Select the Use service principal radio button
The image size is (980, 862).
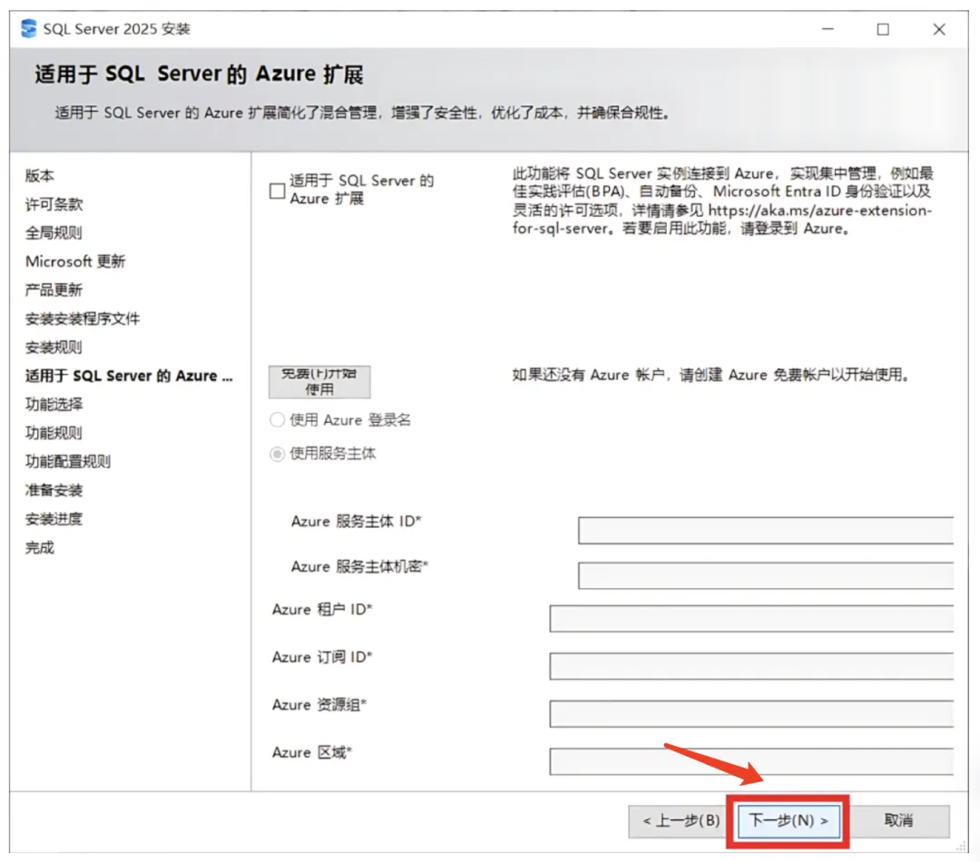(277, 454)
